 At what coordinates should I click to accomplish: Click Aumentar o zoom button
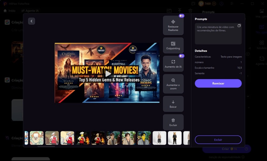coord(173,84)
